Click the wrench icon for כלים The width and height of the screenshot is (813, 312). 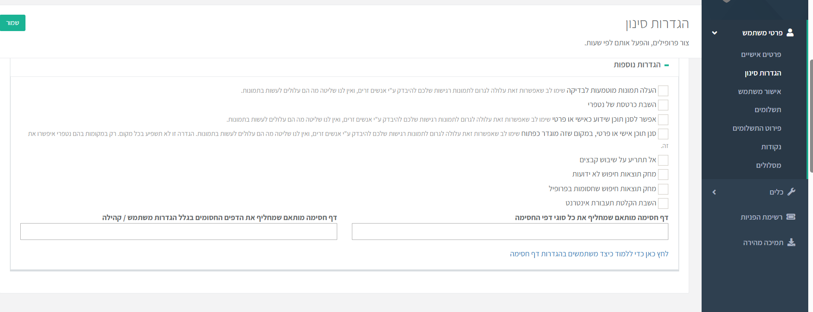(791, 192)
